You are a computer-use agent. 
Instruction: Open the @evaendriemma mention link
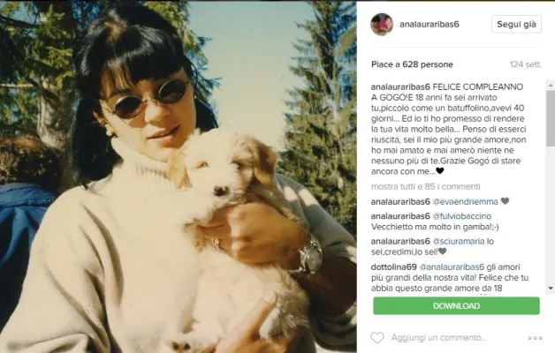pyautogui.click(x=466, y=202)
